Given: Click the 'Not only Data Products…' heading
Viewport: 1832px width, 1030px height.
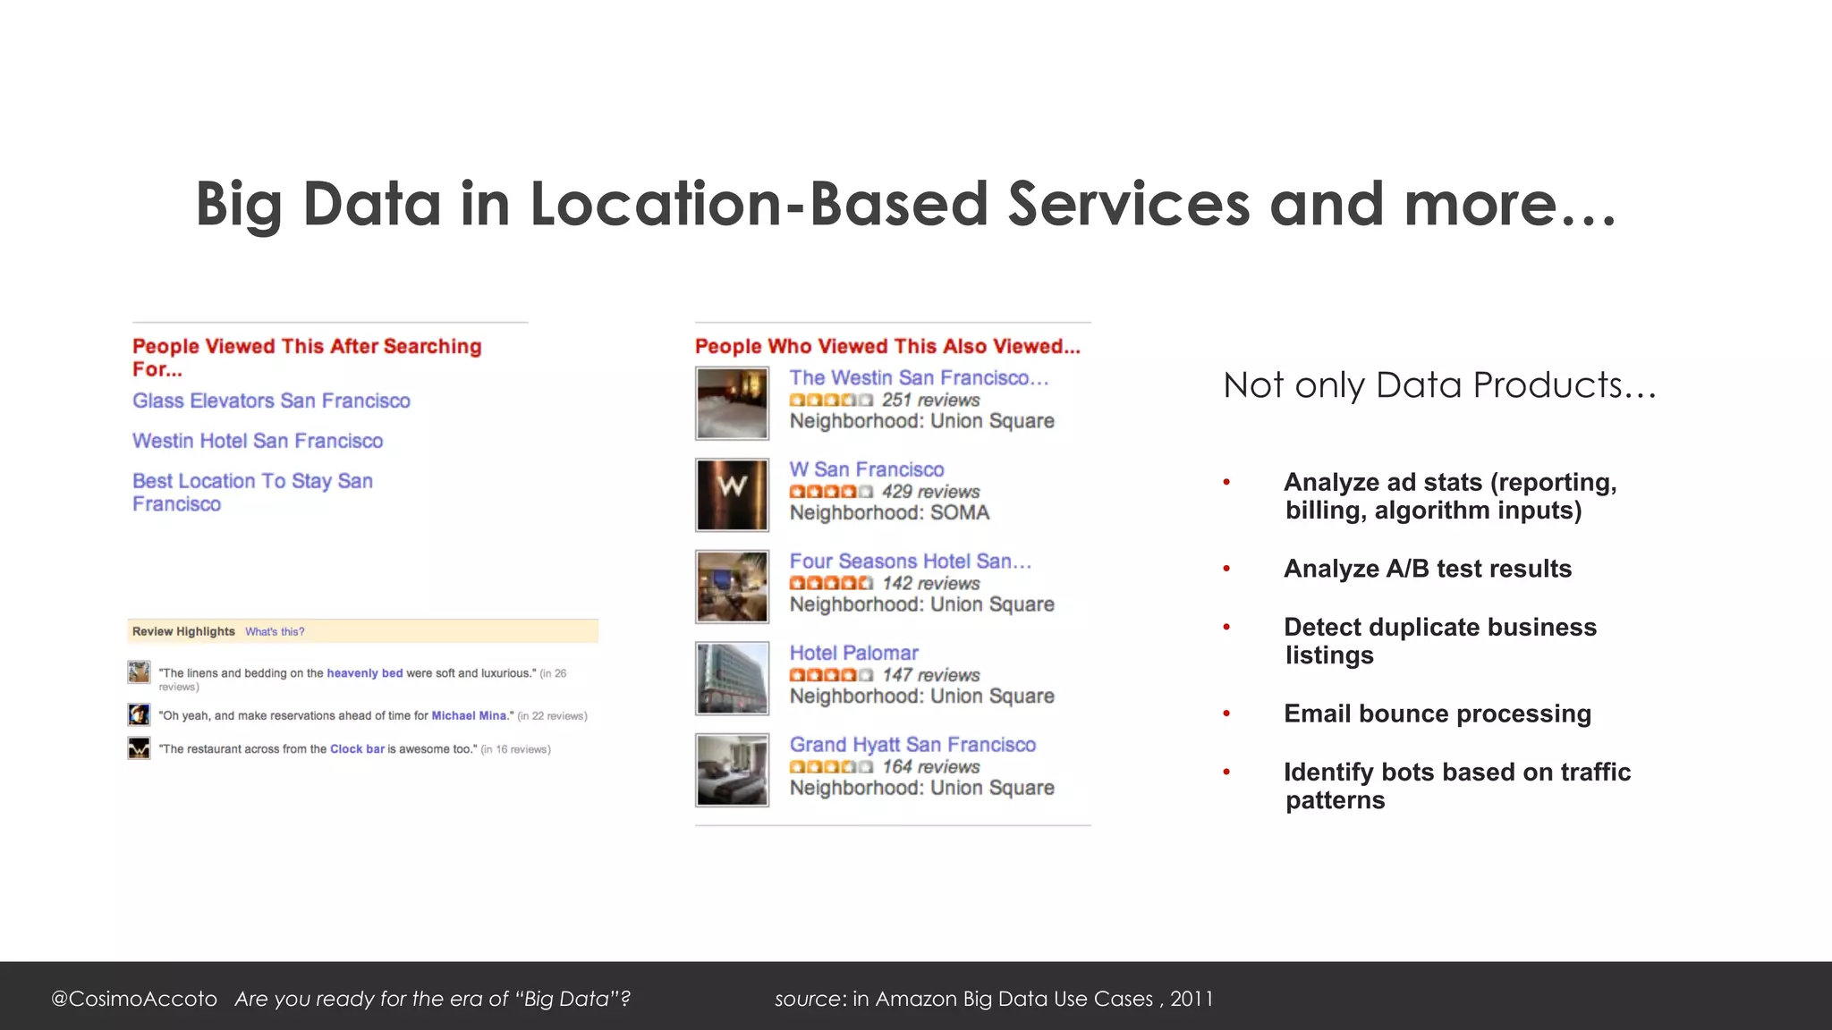Looking at the screenshot, I should 1439,385.
